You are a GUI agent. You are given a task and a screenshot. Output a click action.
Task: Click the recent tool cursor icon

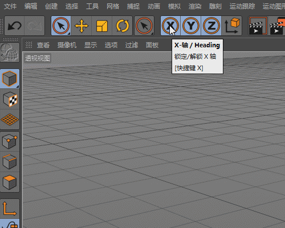tap(144, 26)
